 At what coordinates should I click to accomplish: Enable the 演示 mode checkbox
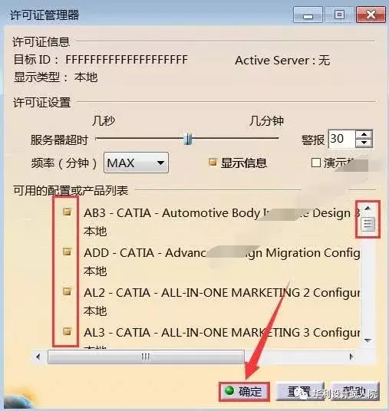[316, 163]
